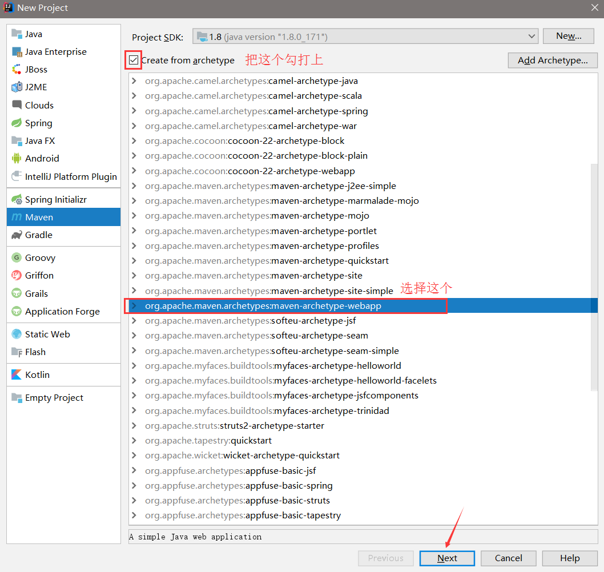Viewport: 604px width, 572px height.
Task: Open the Project SDK dropdown
Action: tap(365, 37)
